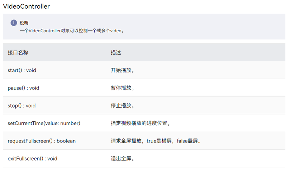Viewport: 294px width, 174px height.
Task: Click the 暂停播放 description
Action: point(123,88)
